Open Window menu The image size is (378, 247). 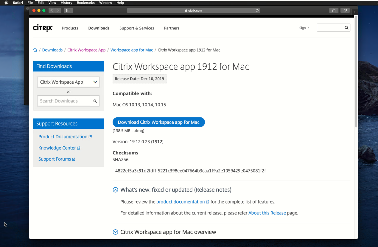click(x=105, y=3)
